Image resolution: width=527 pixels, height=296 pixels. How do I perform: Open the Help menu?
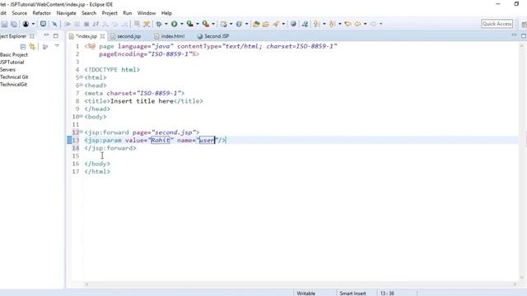[x=166, y=13]
